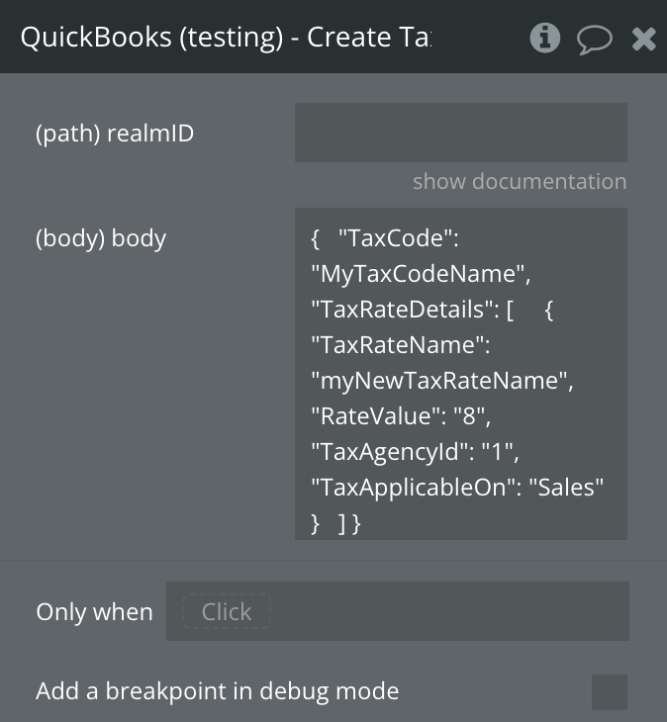
Task: Click the "TaxApplicableOn": "Sales" line
Action: pyautogui.click(x=457, y=487)
